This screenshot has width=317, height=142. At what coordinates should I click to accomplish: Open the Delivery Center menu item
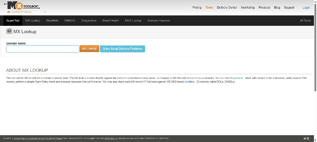click(x=227, y=8)
